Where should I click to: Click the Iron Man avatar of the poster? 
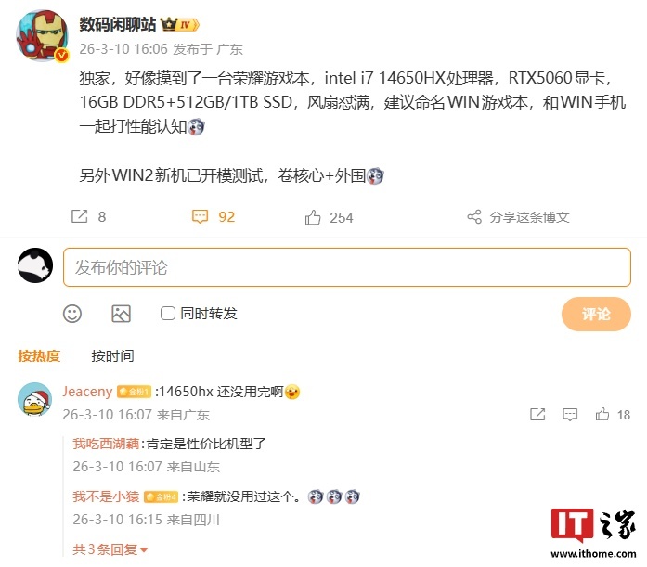coord(42,36)
